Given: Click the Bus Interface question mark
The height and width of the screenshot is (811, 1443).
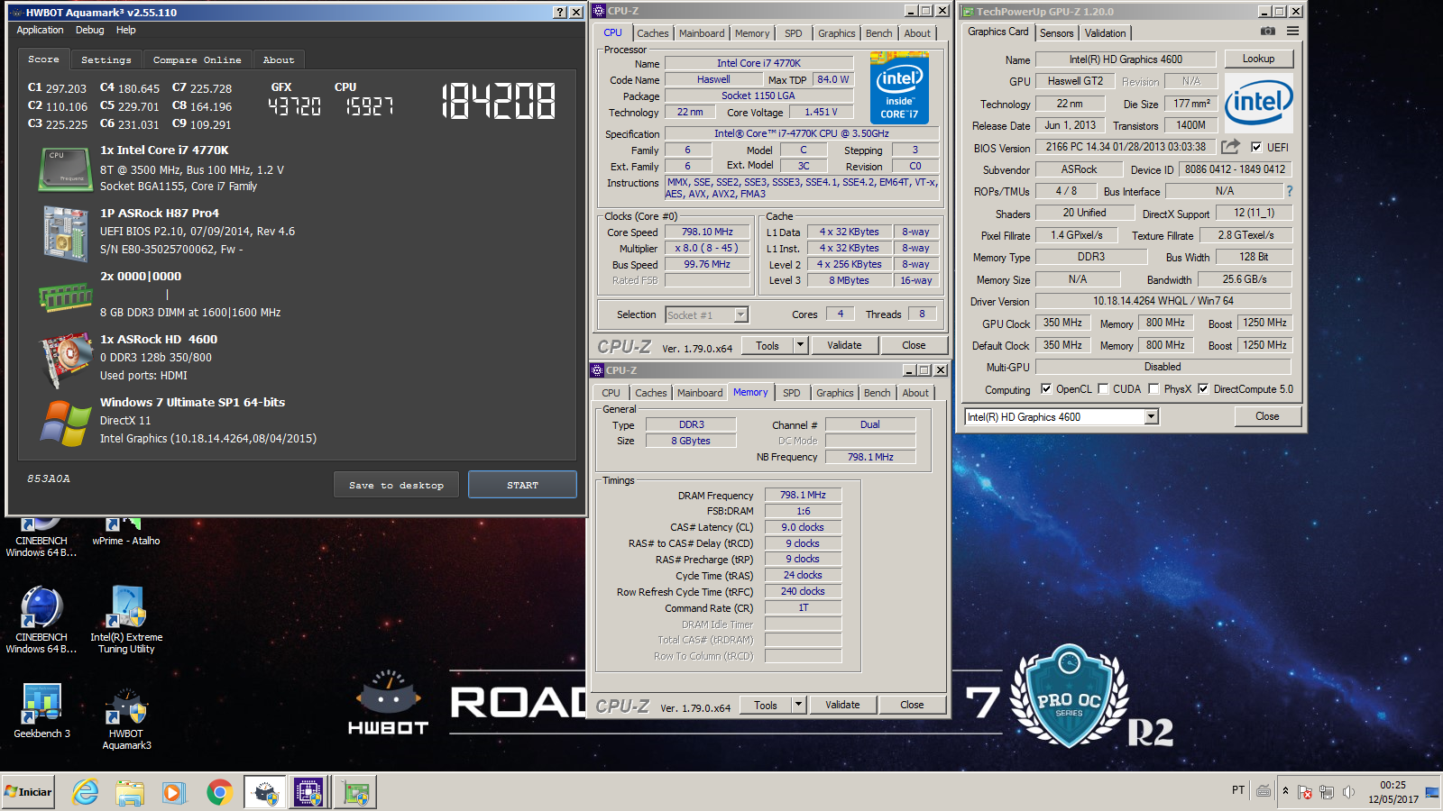Looking at the screenshot, I should pyautogui.click(x=1290, y=191).
